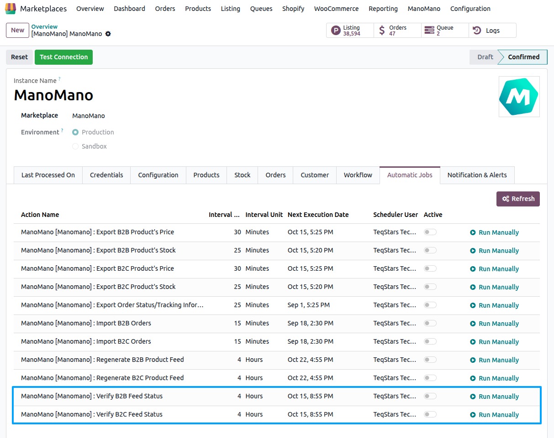The width and height of the screenshot is (554, 438).
Task: Open the Stock tab
Action: [x=243, y=175]
